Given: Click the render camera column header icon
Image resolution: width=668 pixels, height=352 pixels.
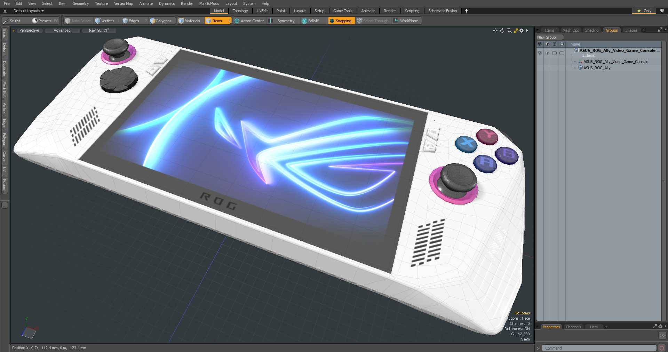Looking at the screenshot, I should 547,44.
